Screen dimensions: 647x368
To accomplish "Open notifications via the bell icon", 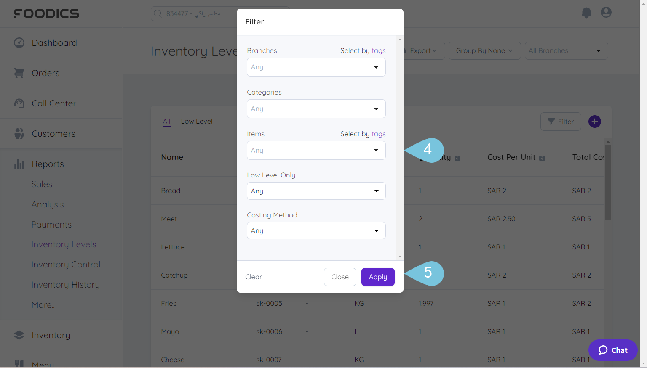I will point(586,13).
